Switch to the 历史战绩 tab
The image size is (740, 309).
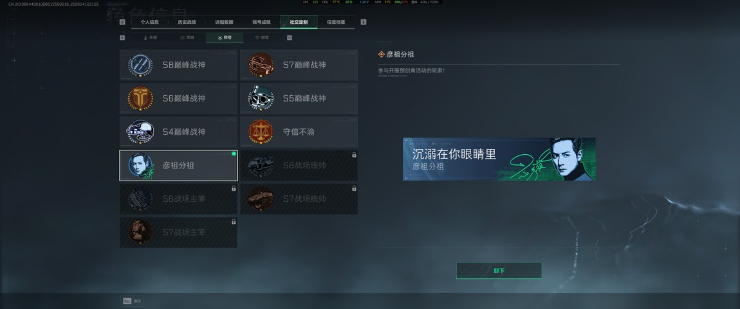[x=187, y=22]
